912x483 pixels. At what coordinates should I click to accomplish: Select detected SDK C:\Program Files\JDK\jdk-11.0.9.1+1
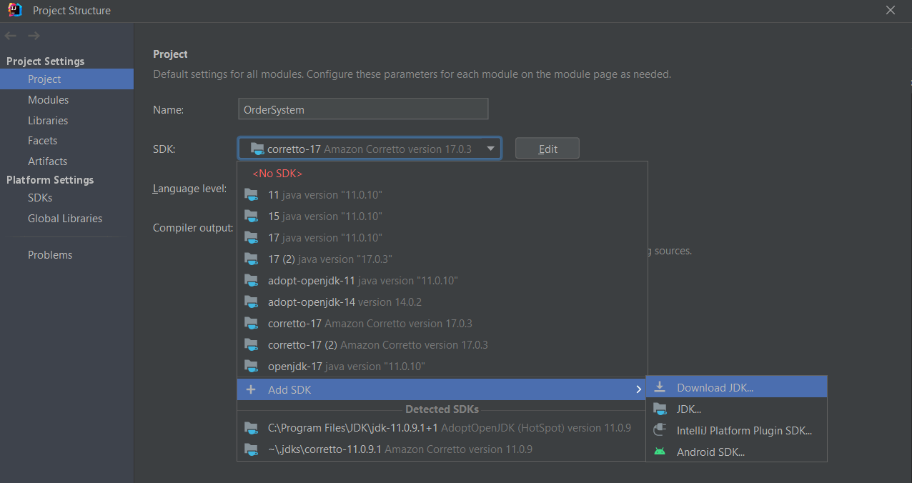[442, 428]
